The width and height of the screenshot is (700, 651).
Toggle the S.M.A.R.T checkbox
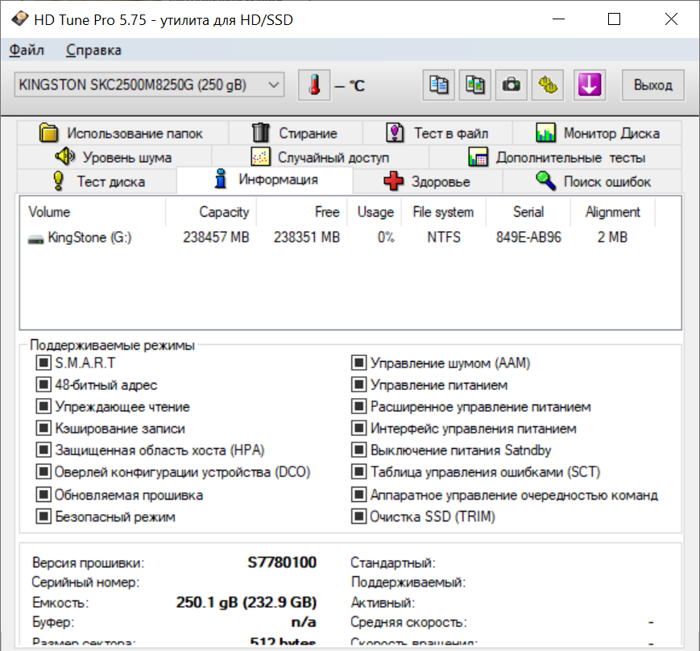click(43, 363)
